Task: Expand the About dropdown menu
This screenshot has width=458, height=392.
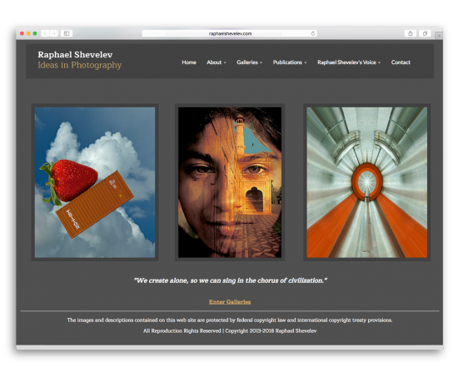Action: click(x=217, y=62)
